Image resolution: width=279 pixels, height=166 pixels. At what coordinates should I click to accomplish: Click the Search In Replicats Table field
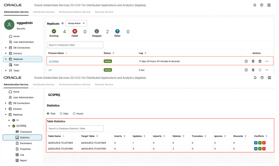75,45
